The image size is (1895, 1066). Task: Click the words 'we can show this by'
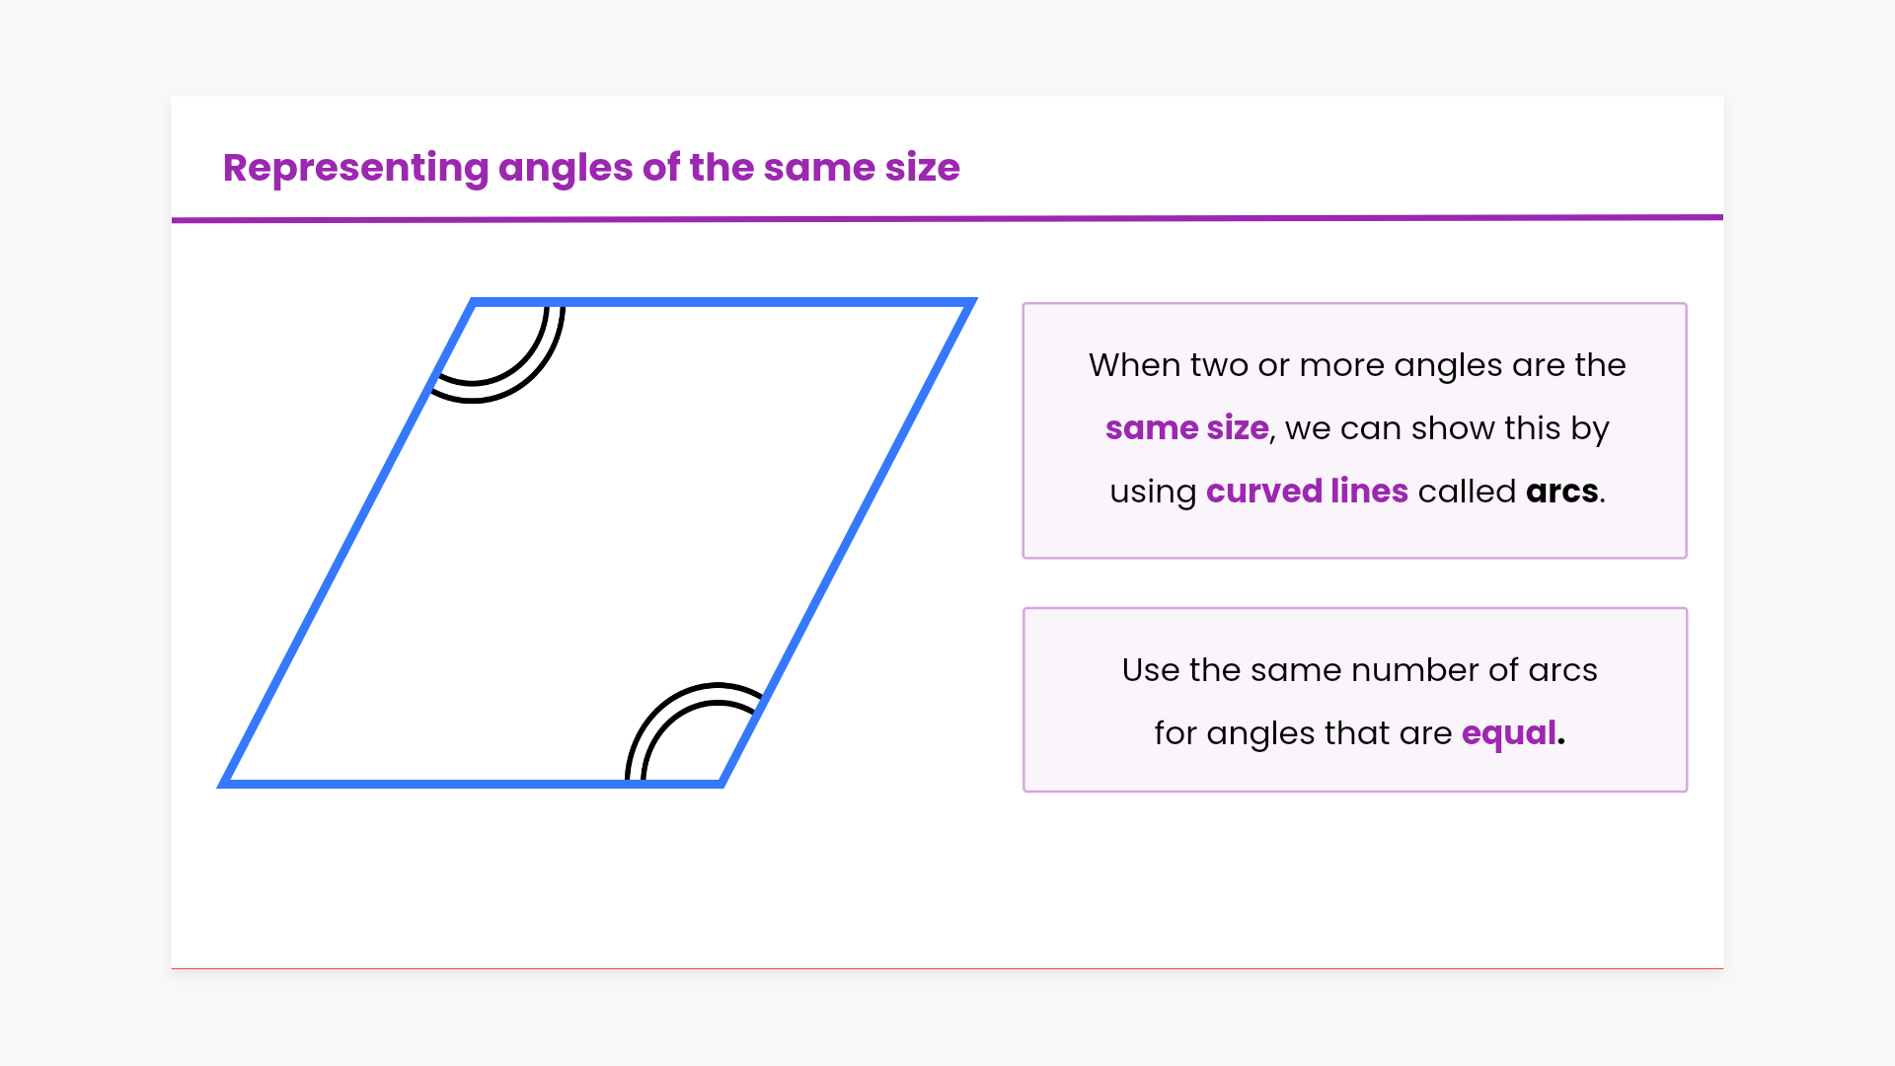(1447, 428)
